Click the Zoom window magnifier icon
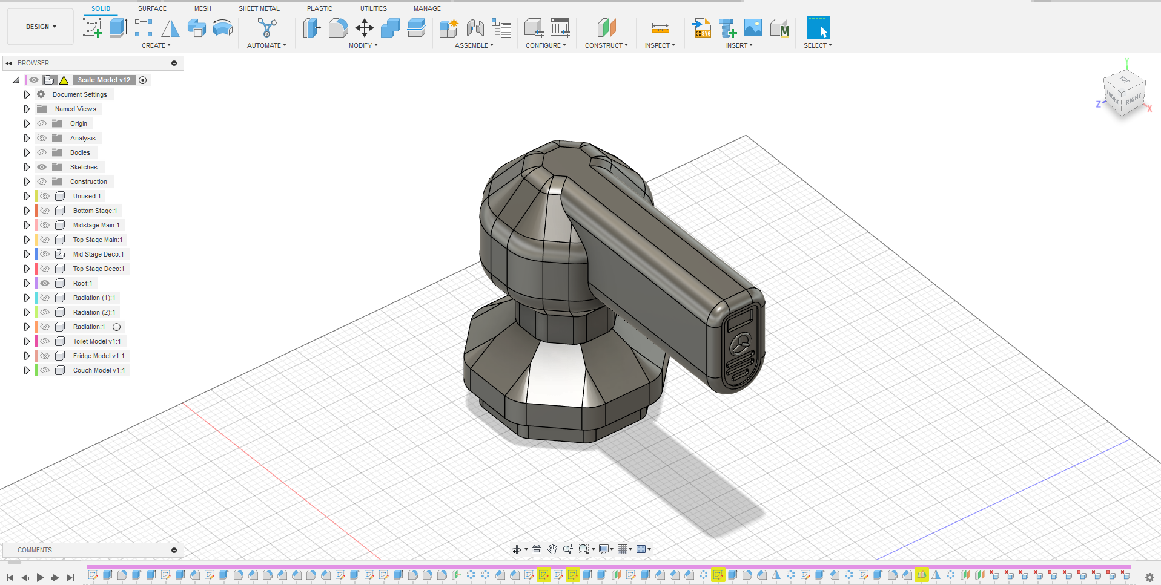 (x=584, y=549)
